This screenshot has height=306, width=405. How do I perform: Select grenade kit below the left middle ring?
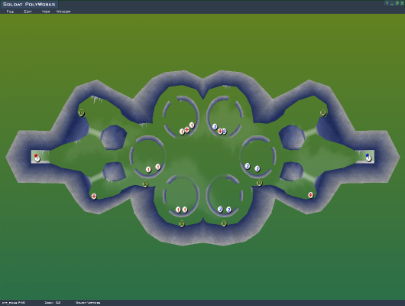tap(145, 184)
